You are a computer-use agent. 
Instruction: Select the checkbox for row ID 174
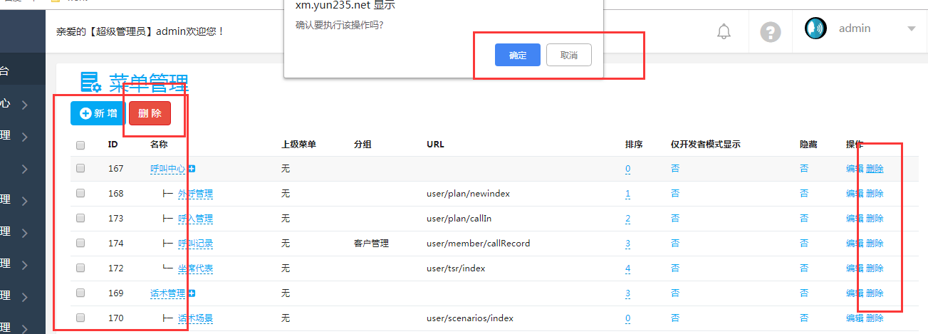(80, 244)
